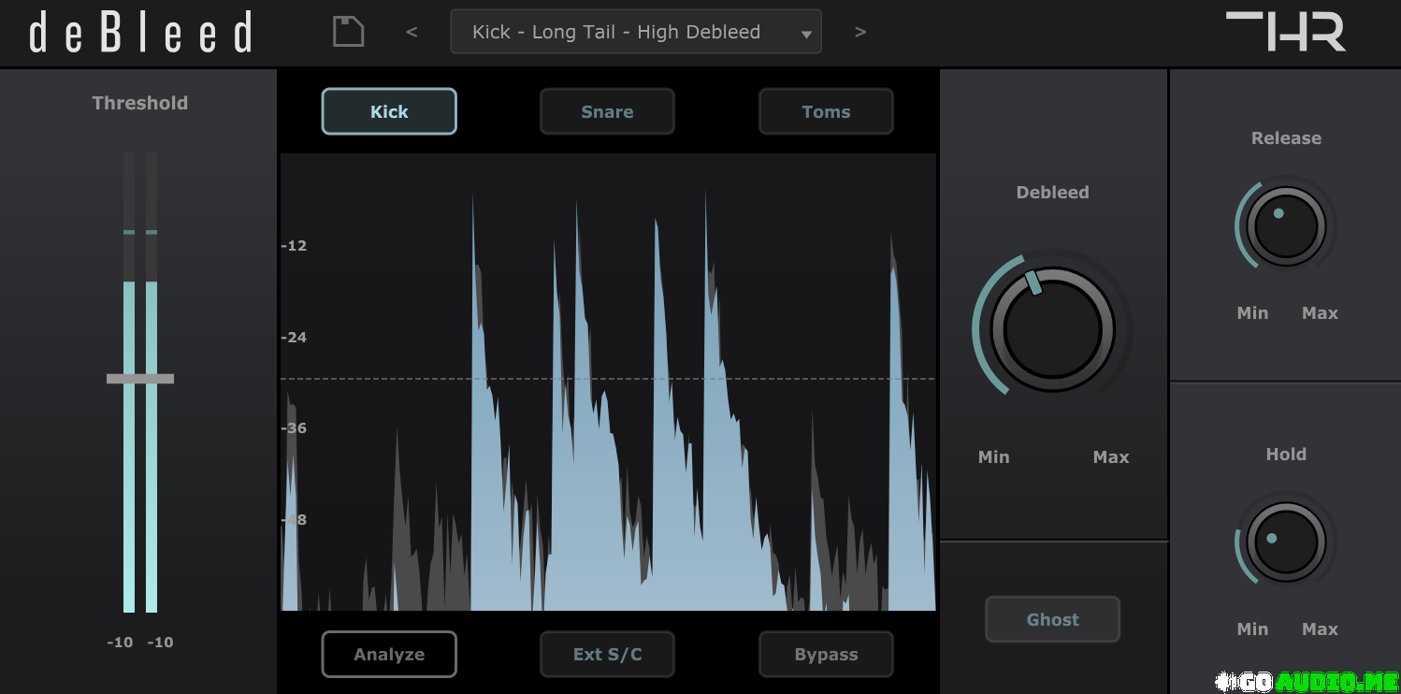Go to the previous preset arrow
Screen dimensions: 1401x694
point(412,33)
